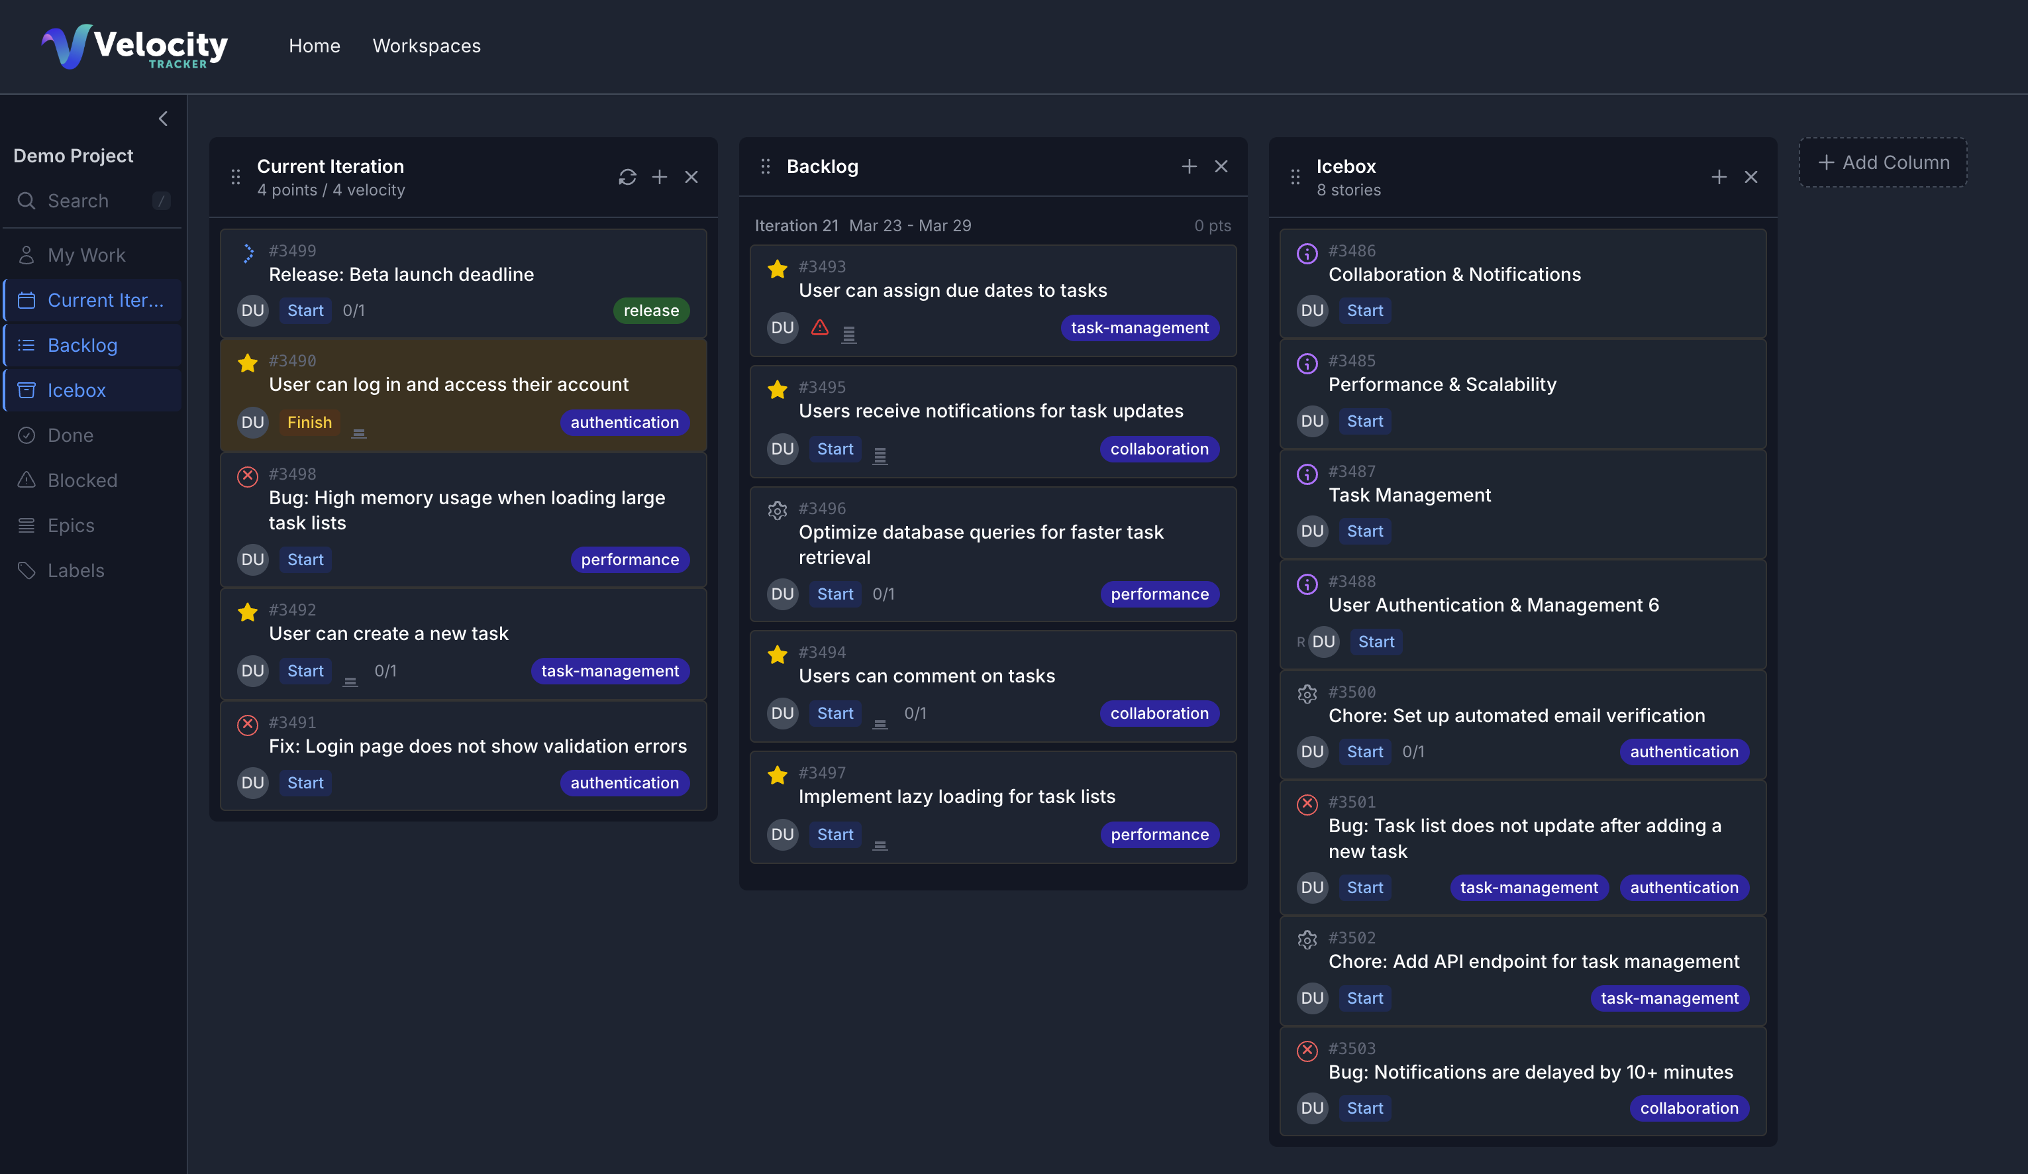Click the bug icon on card #3501
The height and width of the screenshot is (1174, 2028).
[1307, 804]
